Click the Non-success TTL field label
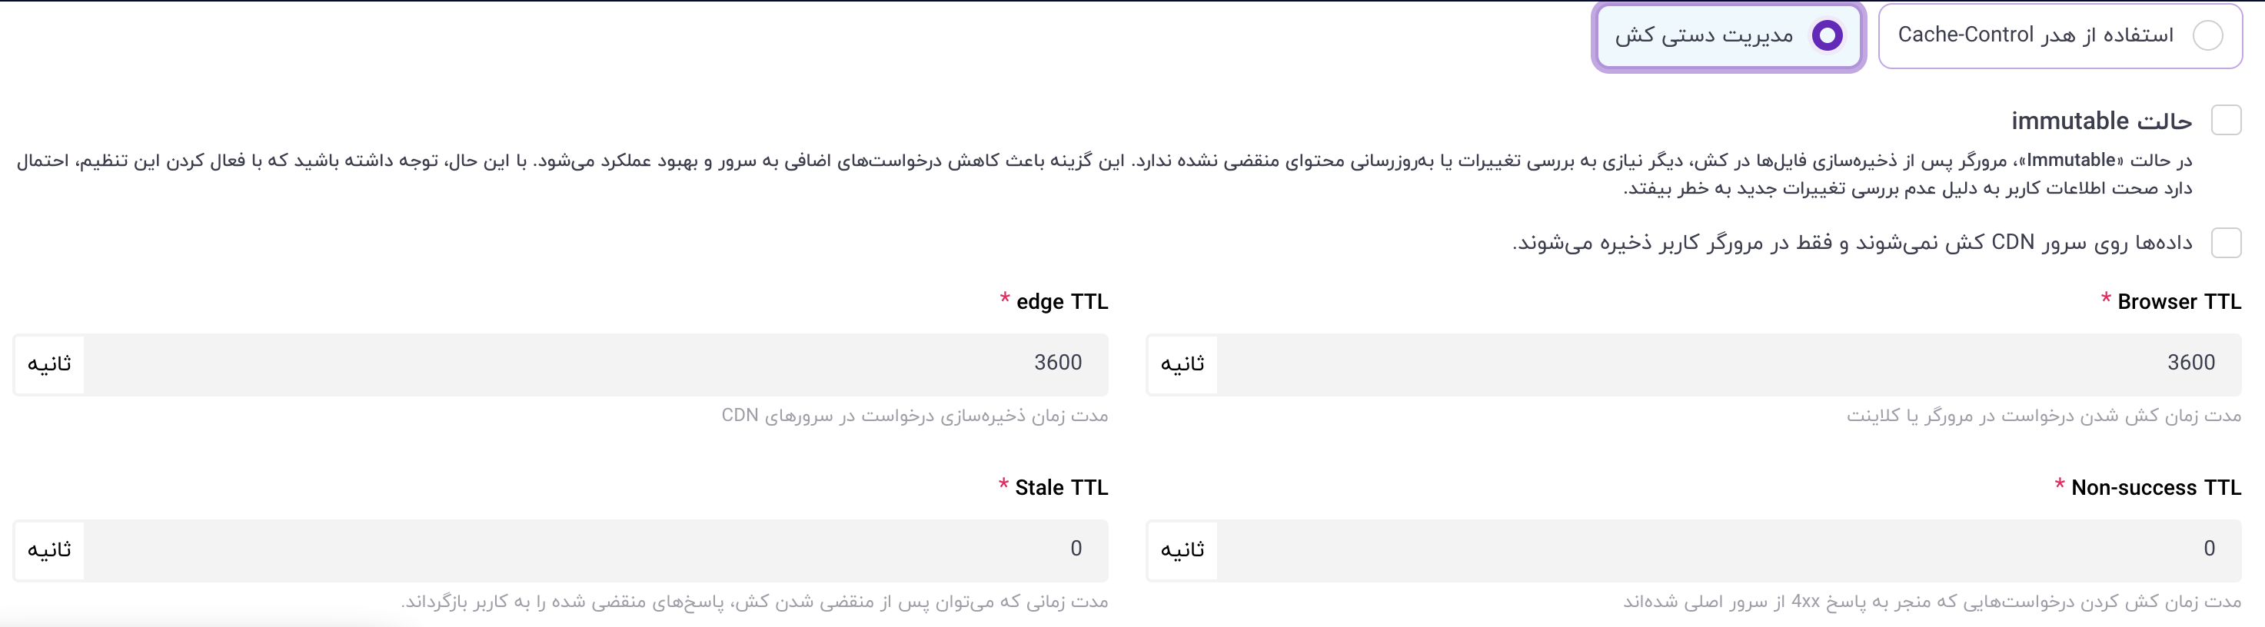The height and width of the screenshot is (627, 2265). pos(2155,488)
